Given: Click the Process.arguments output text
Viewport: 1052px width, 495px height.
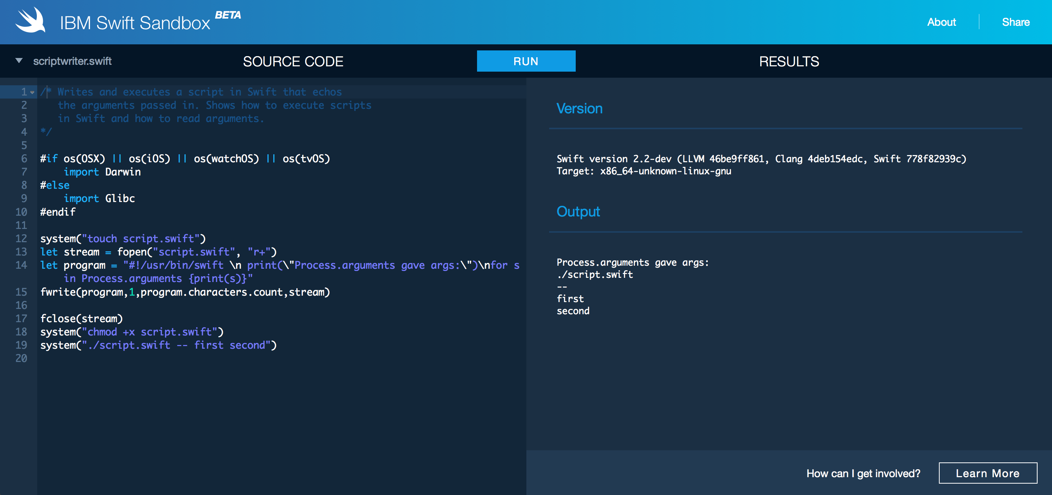Looking at the screenshot, I should [633, 262].
